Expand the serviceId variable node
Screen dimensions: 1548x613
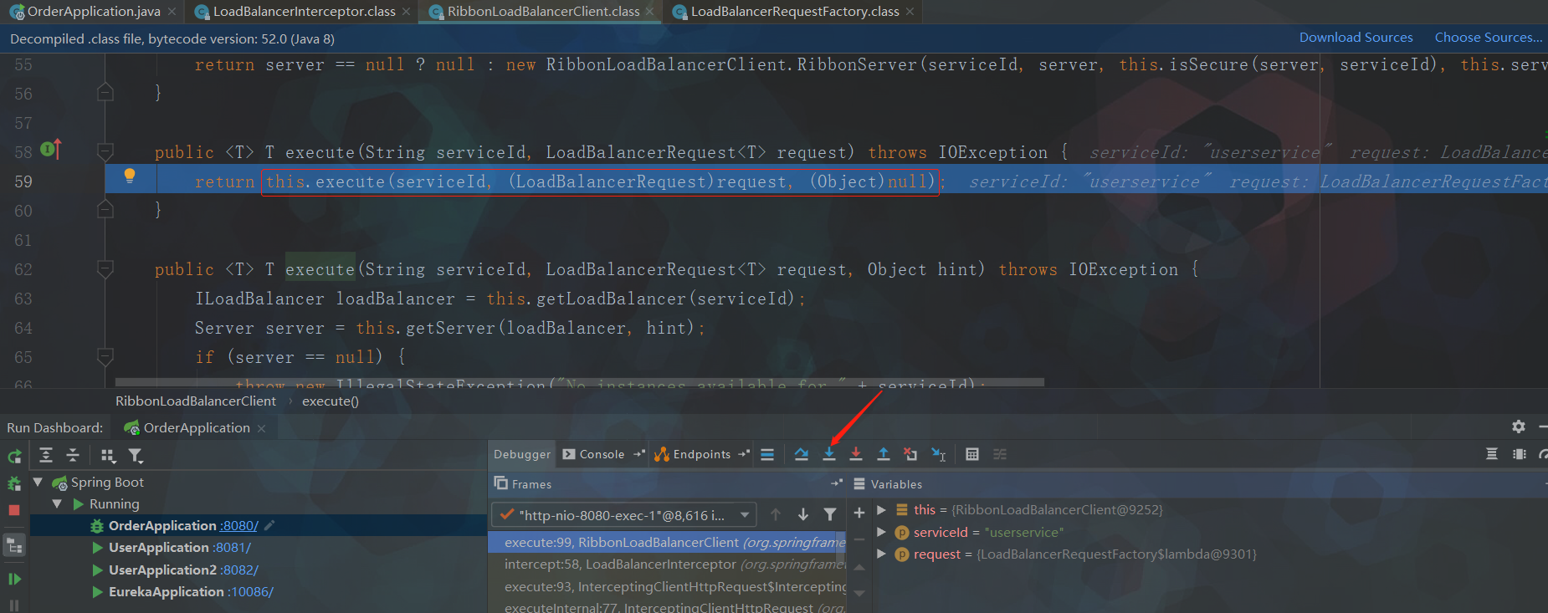tap(881, 532)
